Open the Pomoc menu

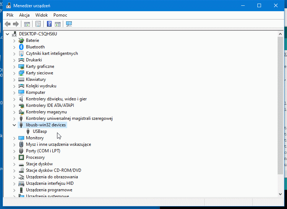60,15
